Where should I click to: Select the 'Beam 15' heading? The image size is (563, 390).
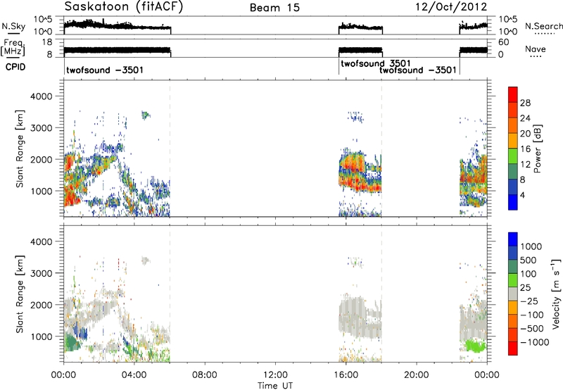point(274,8)
